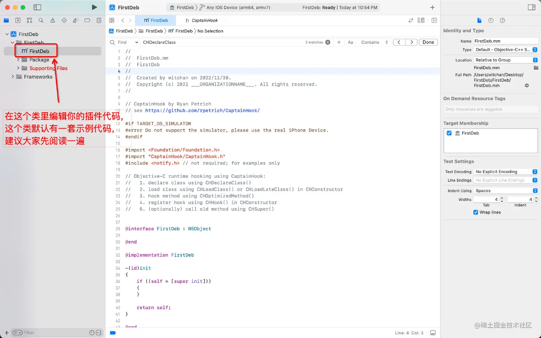Open the Text Encoding dropdown
This screenshot has height=338, width=541.
coord(505,172)
